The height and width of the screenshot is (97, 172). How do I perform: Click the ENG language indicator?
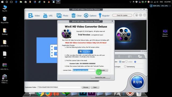(161, 2)
